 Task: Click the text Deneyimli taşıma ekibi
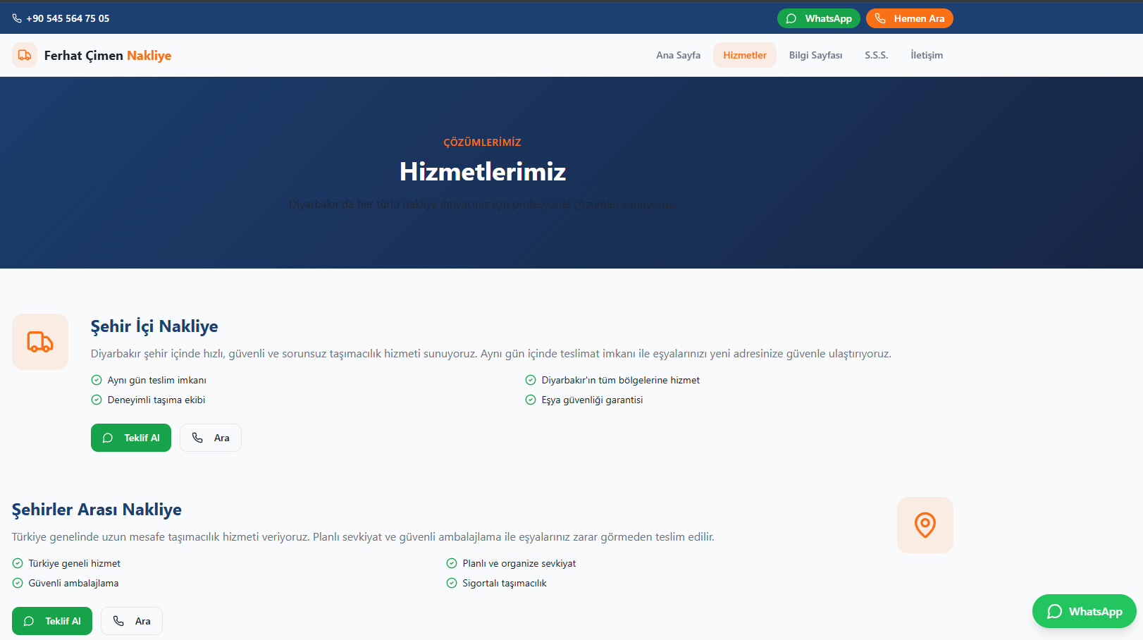(x=156, y=400)
